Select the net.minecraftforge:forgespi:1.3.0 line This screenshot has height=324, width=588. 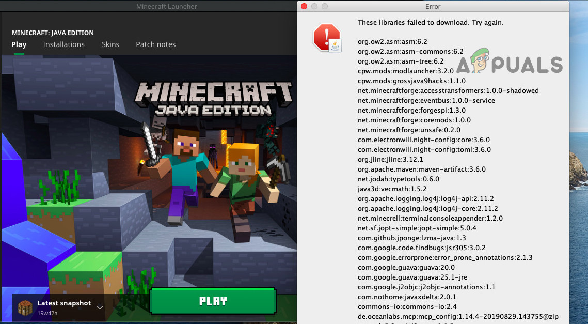click(411, 110)
